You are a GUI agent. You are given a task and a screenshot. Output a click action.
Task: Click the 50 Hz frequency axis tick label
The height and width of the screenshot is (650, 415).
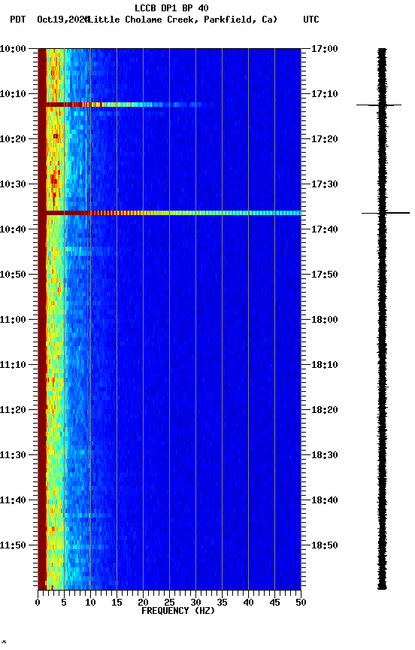[x=301, y=603]
